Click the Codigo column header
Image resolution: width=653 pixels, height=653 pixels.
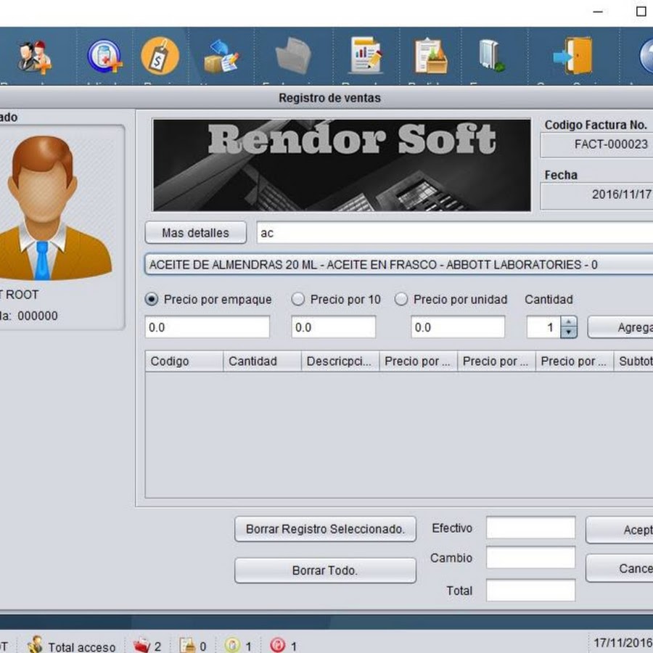pyautogui.click(x=184, y=361)
